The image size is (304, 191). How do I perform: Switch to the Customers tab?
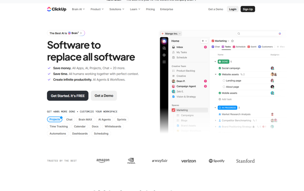pyautogui.click(x=265, y=47)
